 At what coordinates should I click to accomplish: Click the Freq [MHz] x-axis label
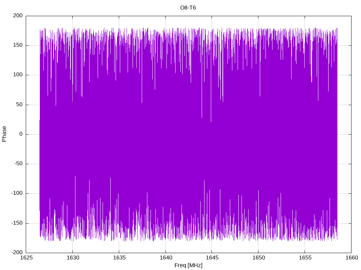pos(188,265)
